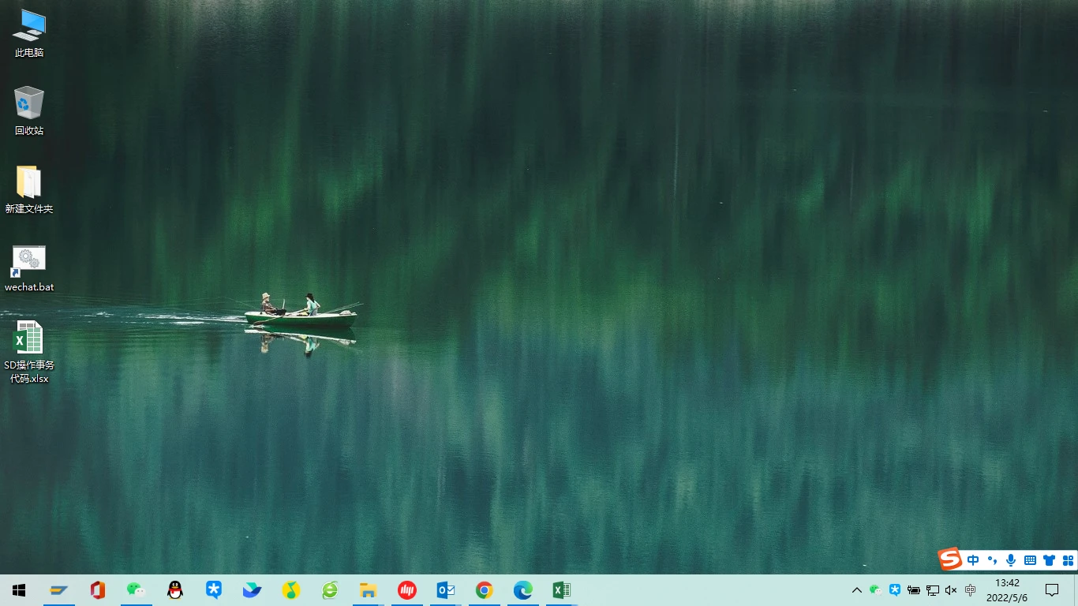Screen dimensions: 1078x606
Task: Open File Explorer in the taskbar
Action: tap(368, 590)
